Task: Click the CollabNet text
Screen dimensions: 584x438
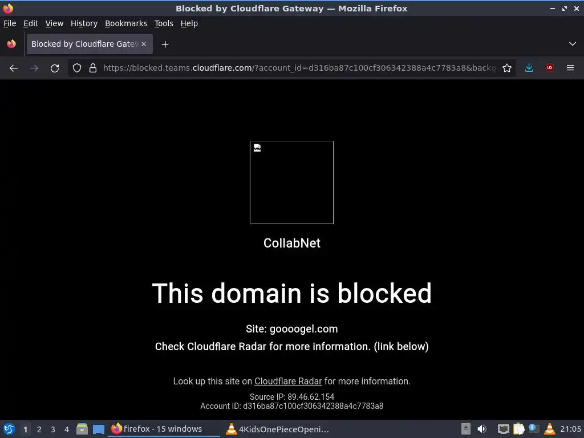Action: click(292, 243)
